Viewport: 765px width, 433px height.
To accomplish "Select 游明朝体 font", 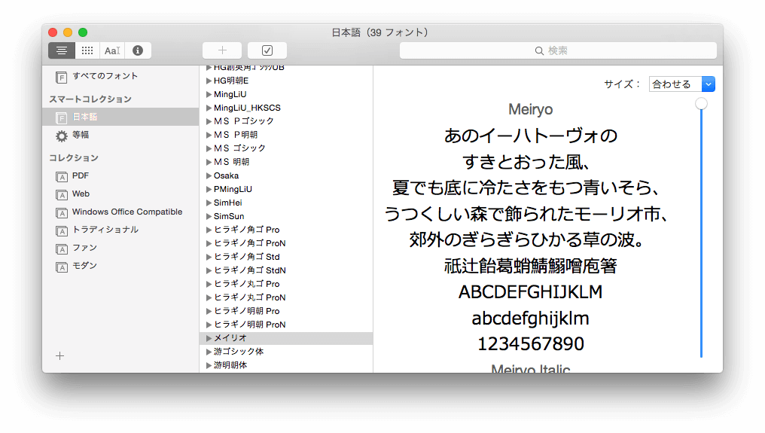I will click(286, 365).
